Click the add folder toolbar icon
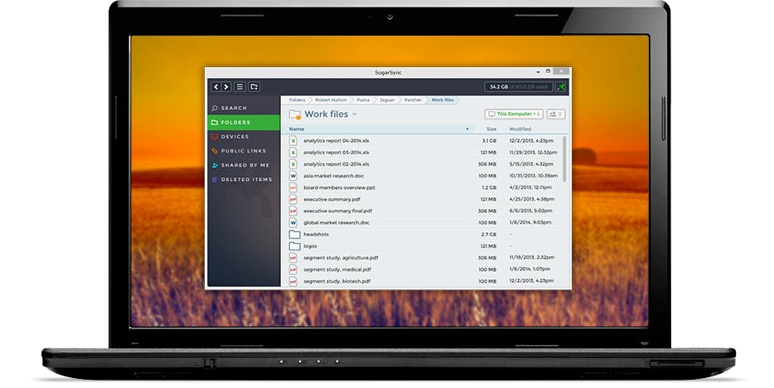Viewport: 774px width, 388px height. [x=254, y=87]
